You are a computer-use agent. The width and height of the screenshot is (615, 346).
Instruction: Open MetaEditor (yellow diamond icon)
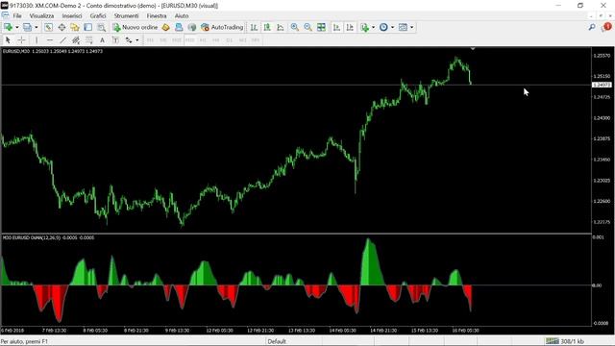[165, 27]
